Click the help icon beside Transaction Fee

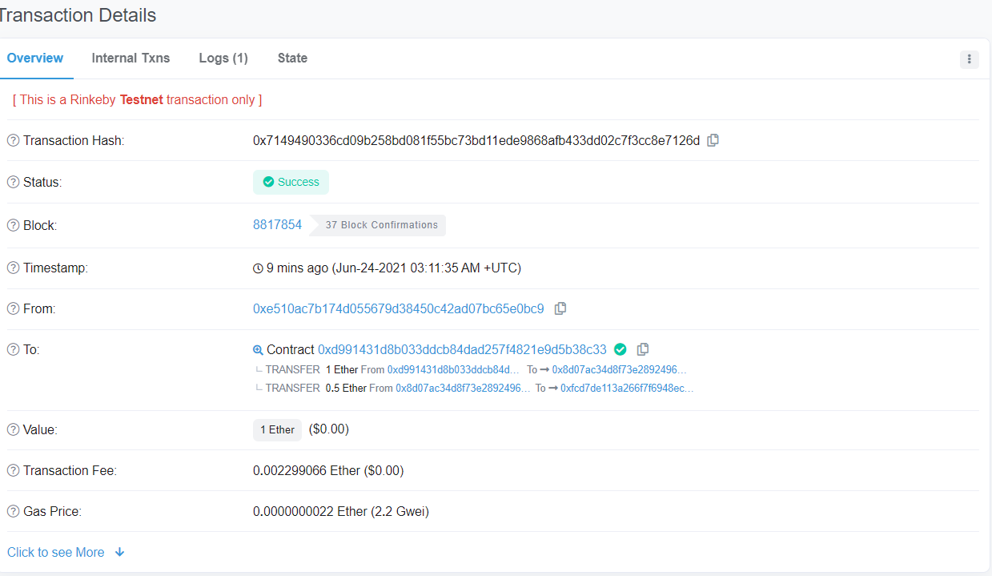click(x=13, y=471)
